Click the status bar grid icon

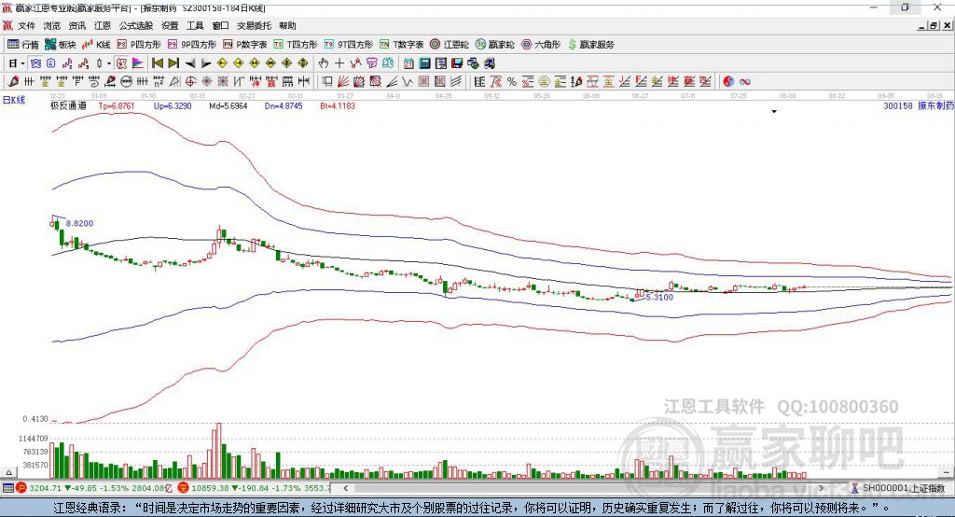click(7, 488)
